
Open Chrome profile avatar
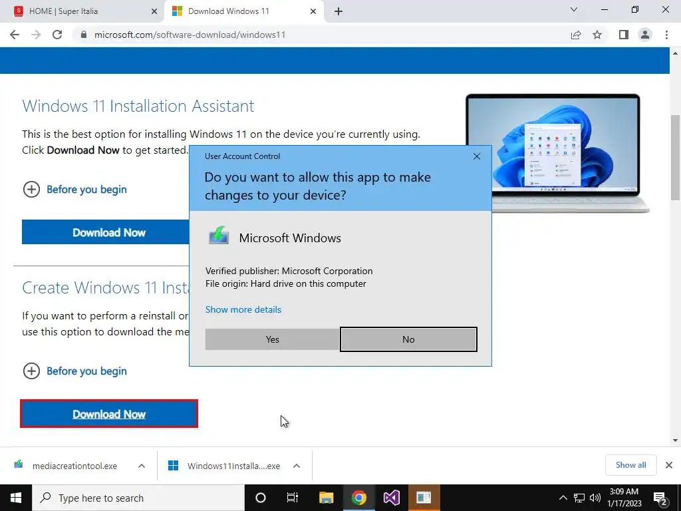pyautogui.click(x=645, y=35)
